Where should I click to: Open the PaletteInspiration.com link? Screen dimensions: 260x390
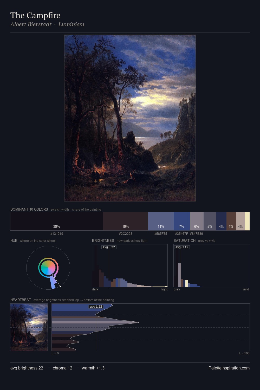pyautogui.click(x=229, y=368)
